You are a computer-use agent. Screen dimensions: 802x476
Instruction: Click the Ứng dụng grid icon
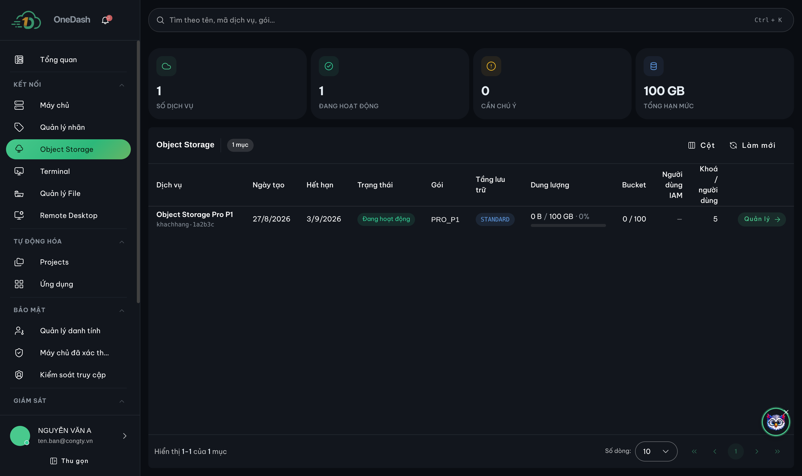tap(19, 284)
